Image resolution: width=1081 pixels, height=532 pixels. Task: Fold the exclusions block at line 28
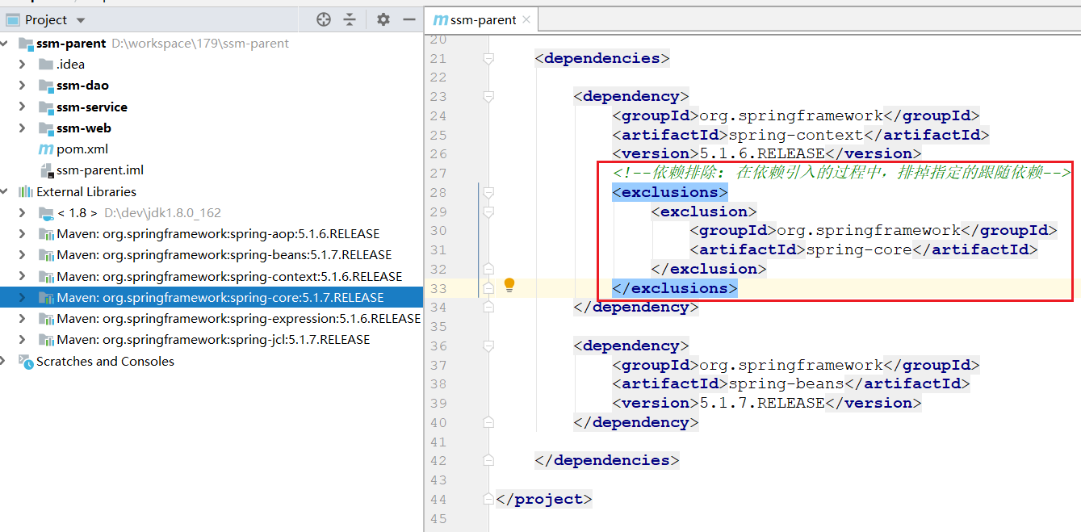[x=488, y=192]
